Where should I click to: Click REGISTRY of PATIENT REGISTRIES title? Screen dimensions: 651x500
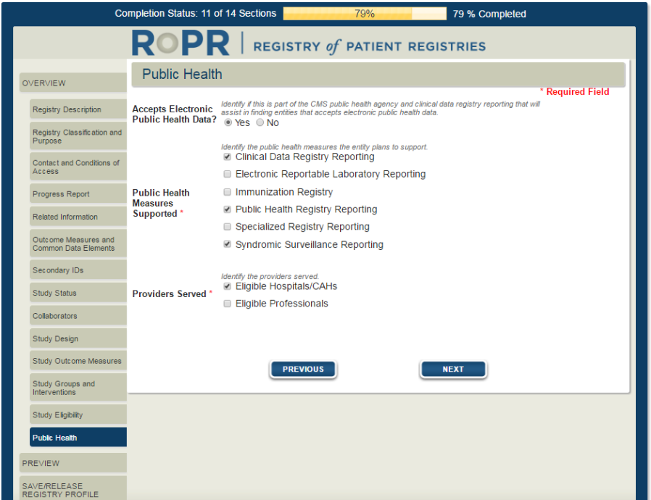pos(370,46)
